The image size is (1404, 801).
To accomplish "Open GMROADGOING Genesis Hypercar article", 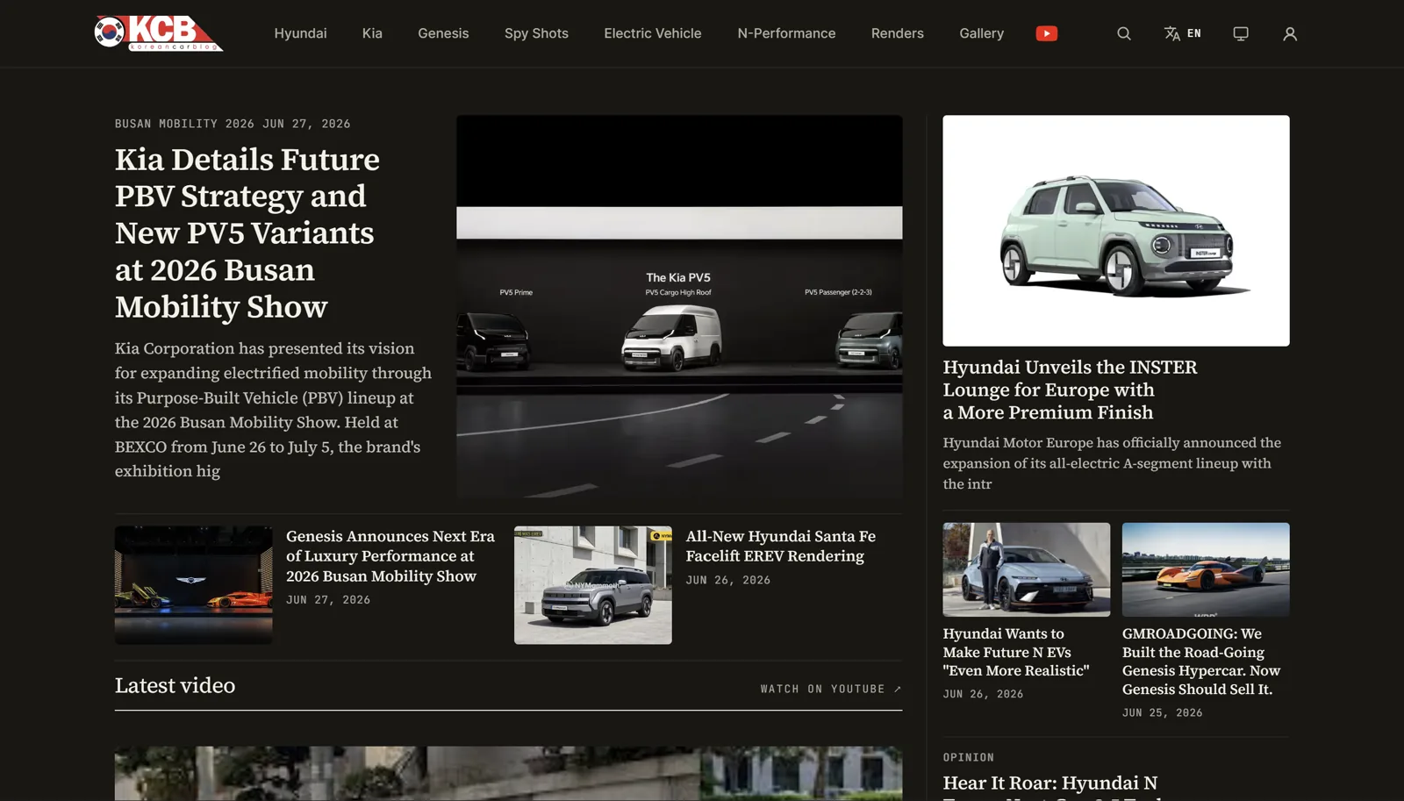I will click(1200, 662).
